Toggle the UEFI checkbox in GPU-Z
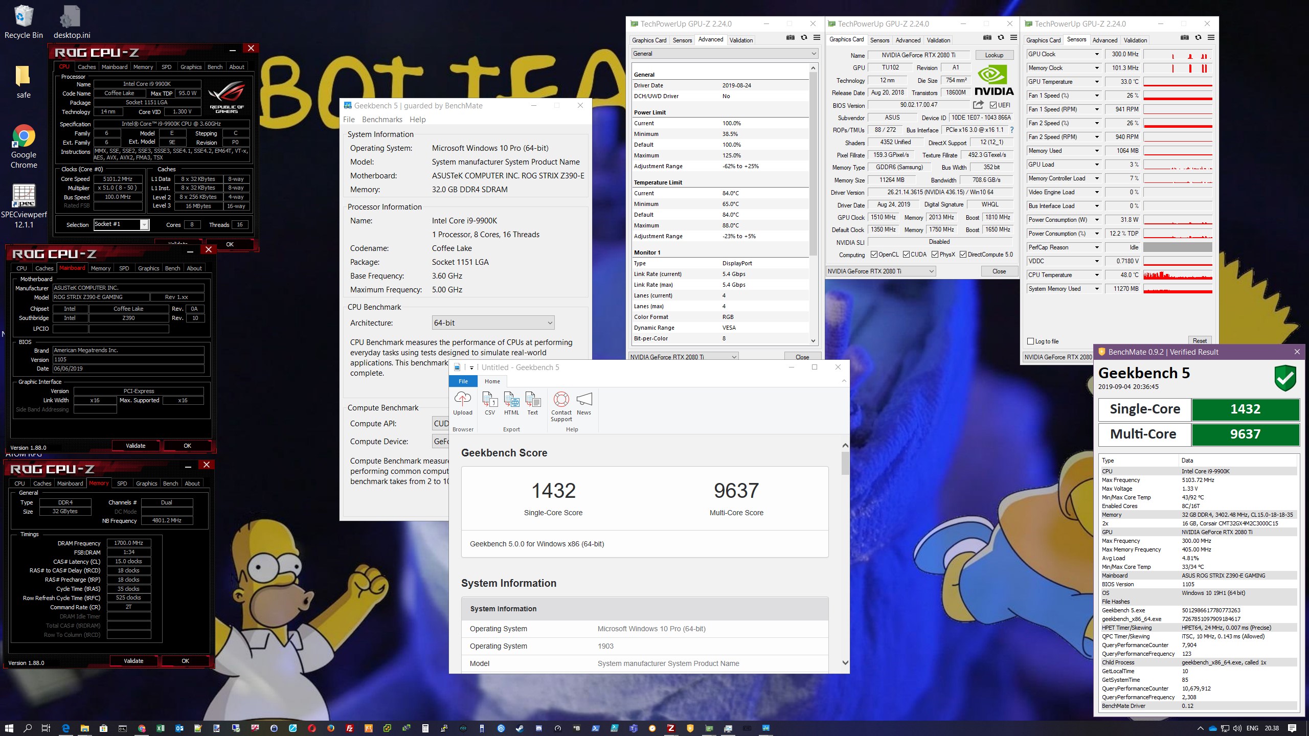Image resolution: width=1309 pixels, height=736 pixels. tap(993, 105)
